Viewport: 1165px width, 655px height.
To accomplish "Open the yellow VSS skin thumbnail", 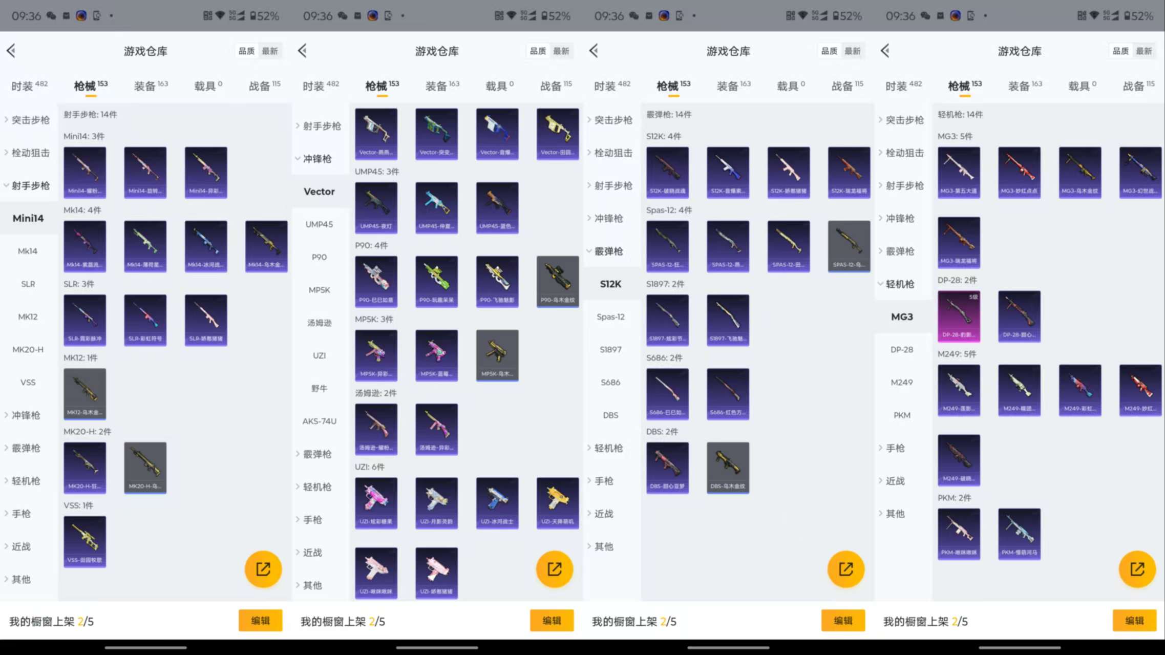I will pyautogui.click(x=84, y=540).
